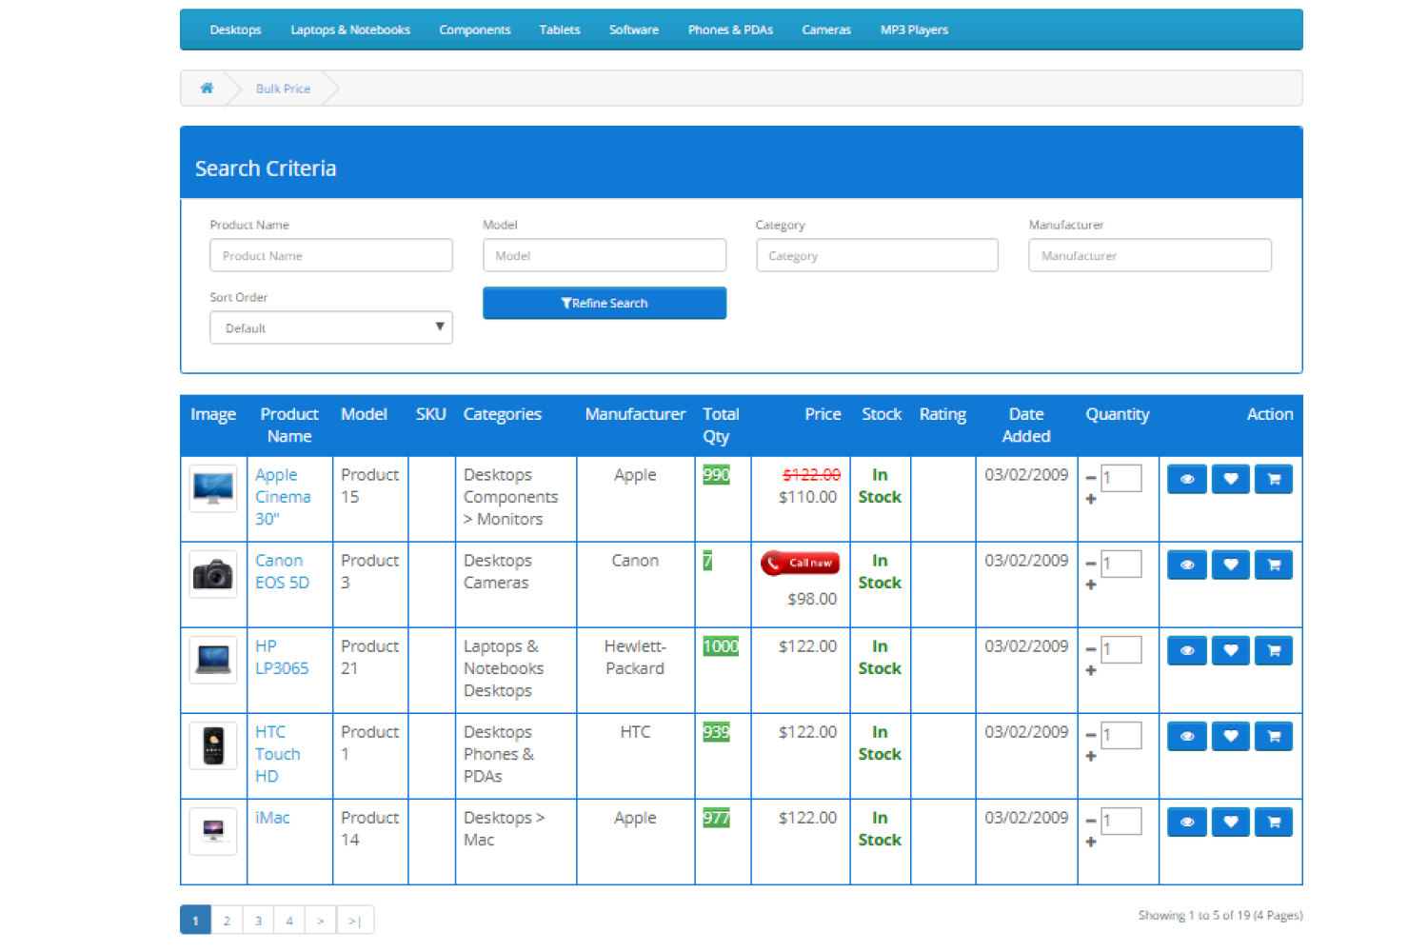Focus the Model search field
1428x952 pixels.
coord(605,255)
